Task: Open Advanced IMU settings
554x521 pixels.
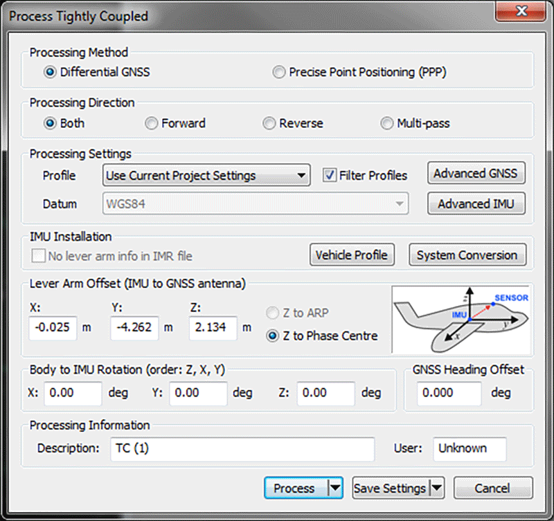Action: point(476,203)
